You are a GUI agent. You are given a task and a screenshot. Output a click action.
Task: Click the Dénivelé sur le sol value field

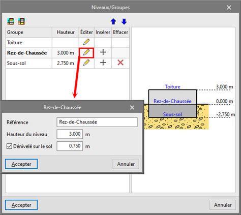point(70,146)
